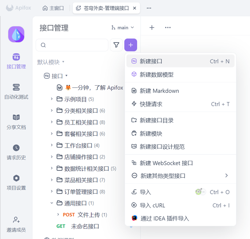
Task: Click the purple plus button to create
Action: 131,45
